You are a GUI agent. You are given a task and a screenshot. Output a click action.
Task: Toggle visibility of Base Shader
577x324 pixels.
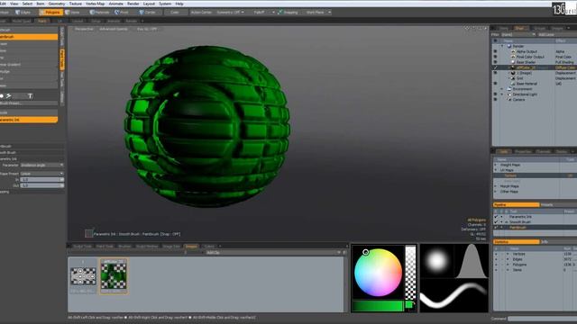click(x=495, y=62)
